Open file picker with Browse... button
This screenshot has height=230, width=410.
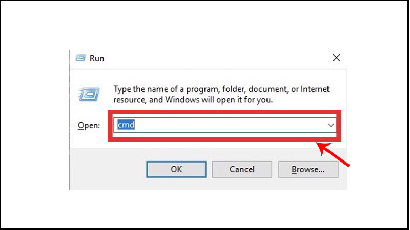click(309, 169)
